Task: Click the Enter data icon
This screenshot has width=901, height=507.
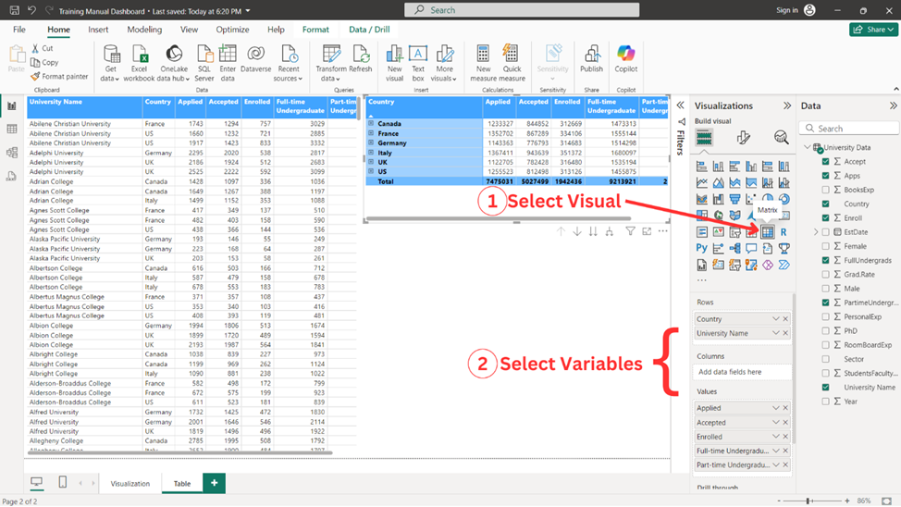Action: (x=228, y=54)
